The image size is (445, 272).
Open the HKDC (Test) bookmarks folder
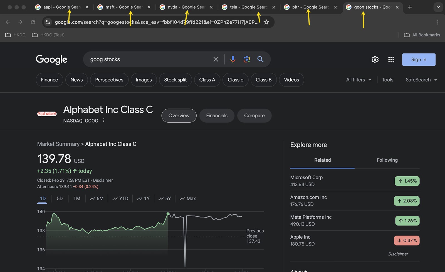pyautogui.click(x=48, y=35)
